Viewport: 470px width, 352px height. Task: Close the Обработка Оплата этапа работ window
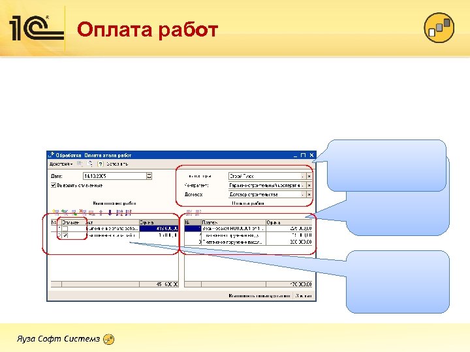click(311, 155)
